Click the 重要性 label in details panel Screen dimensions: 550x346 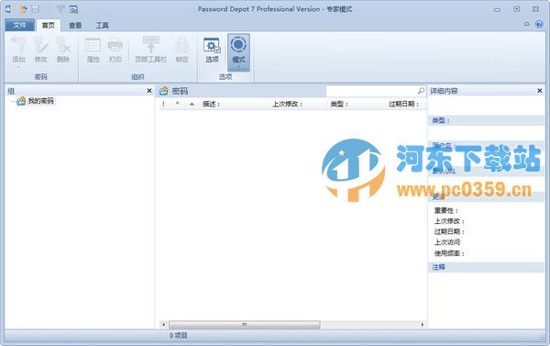(x=445, y=210)
